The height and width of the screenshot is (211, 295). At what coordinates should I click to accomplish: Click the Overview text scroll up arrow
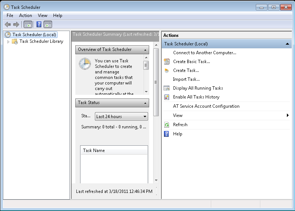[x=146, y=57]
